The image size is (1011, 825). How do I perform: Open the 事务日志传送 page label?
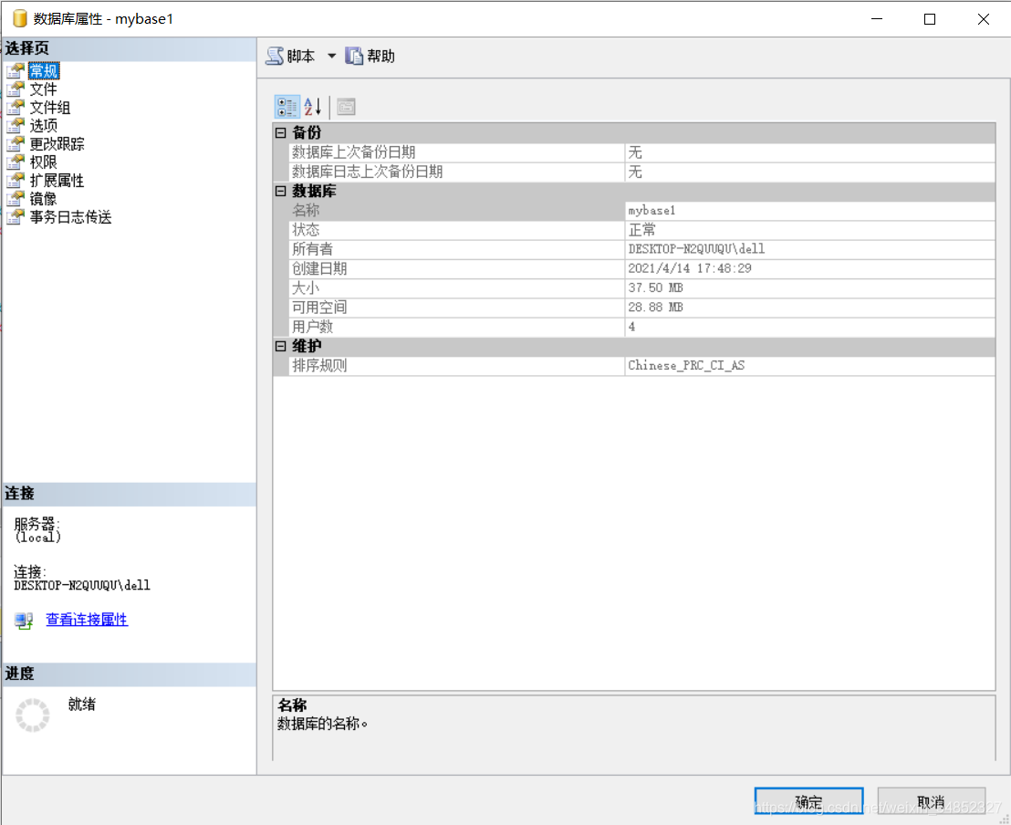click(70, 216)
